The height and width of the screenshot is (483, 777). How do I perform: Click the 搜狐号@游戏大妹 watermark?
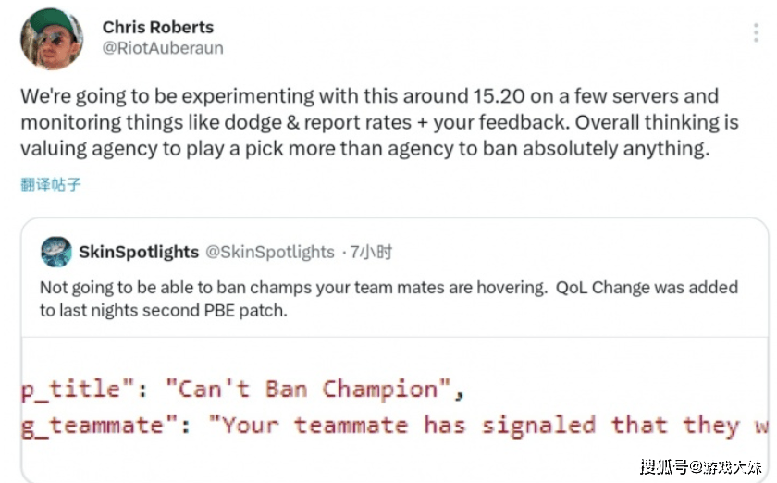click(x=702, y=466)
